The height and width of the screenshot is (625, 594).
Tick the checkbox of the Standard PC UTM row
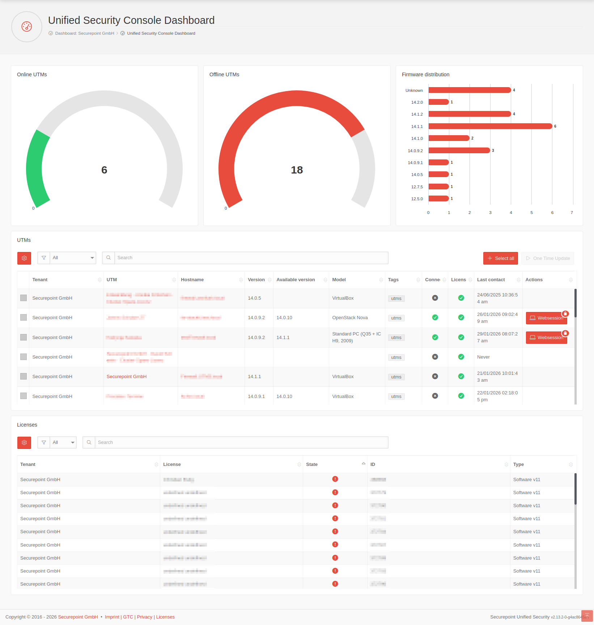[23, 337]
